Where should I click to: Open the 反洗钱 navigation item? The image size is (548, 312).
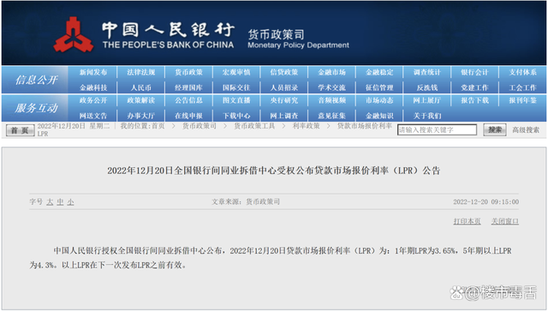click(x=427, y=87)
